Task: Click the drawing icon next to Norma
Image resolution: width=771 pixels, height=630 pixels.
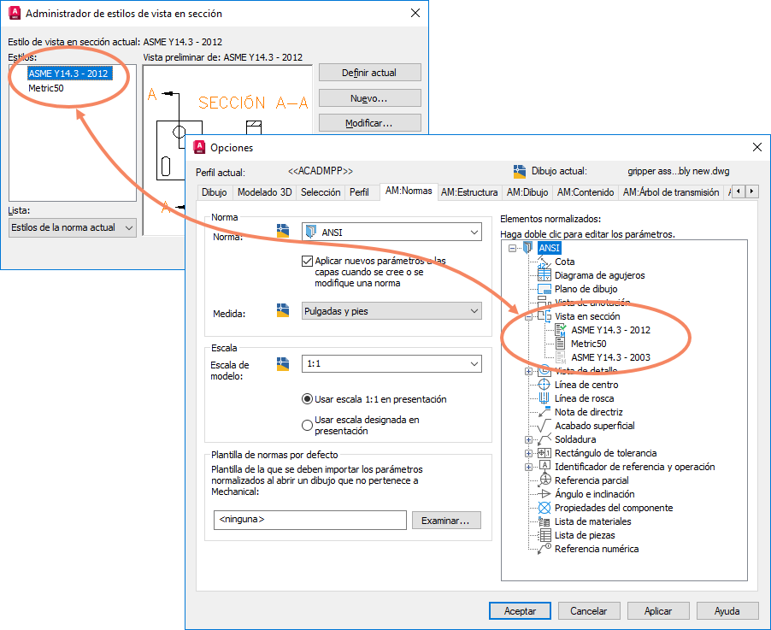Action: click(x=283, y=231)
